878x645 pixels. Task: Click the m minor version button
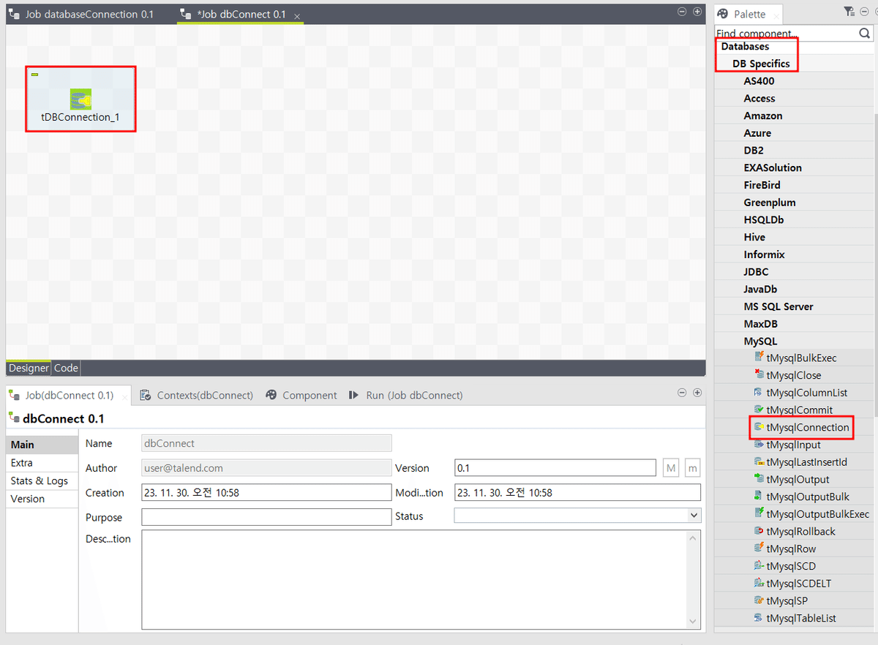(692, 468)
